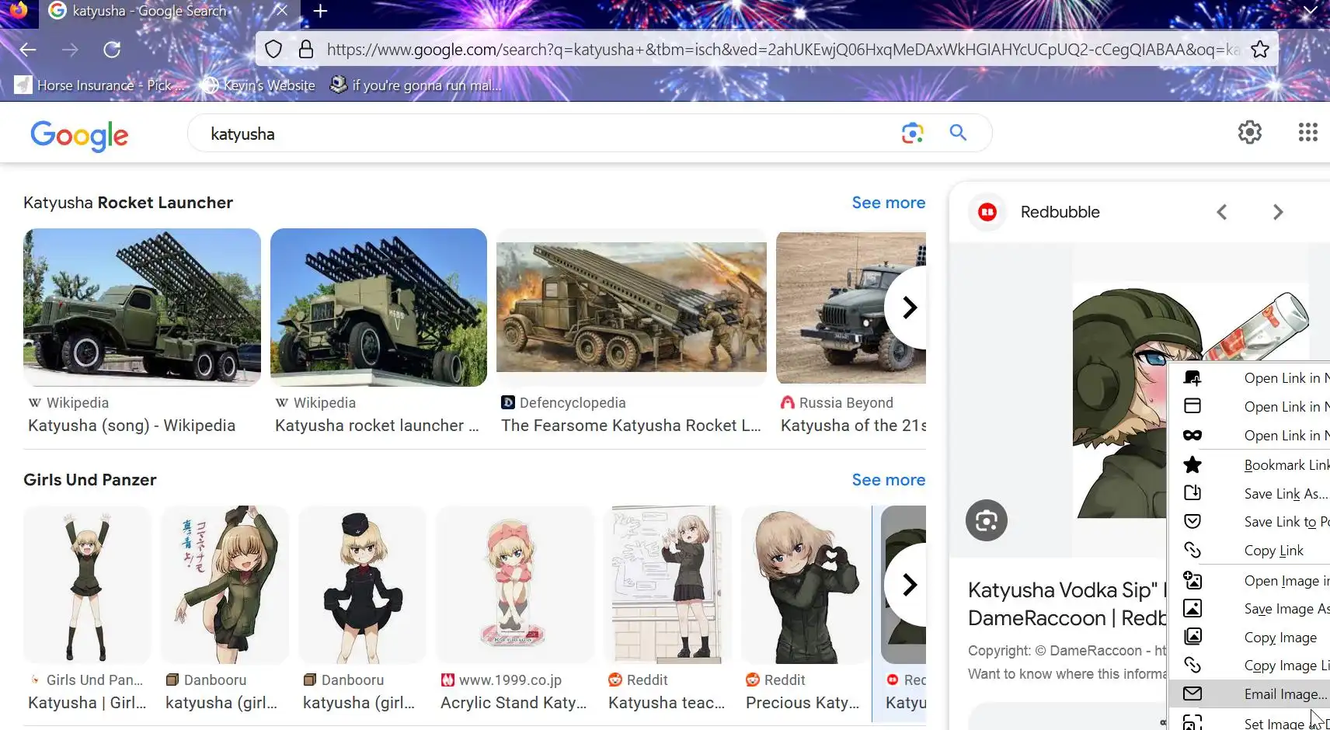The image size is (1330, 730).
Task: Advance the Girls Und Panzer carousel chevron
Action: pos(909,585)
